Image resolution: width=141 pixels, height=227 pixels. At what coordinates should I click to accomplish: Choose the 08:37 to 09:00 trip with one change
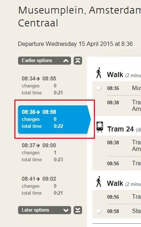[42, 152]
